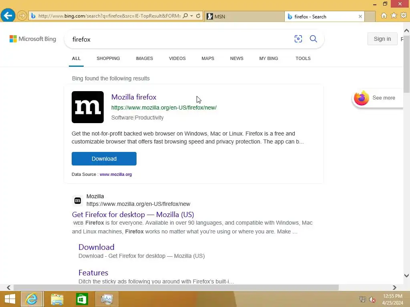Click the Firefox See more side card

click(377, 98)
